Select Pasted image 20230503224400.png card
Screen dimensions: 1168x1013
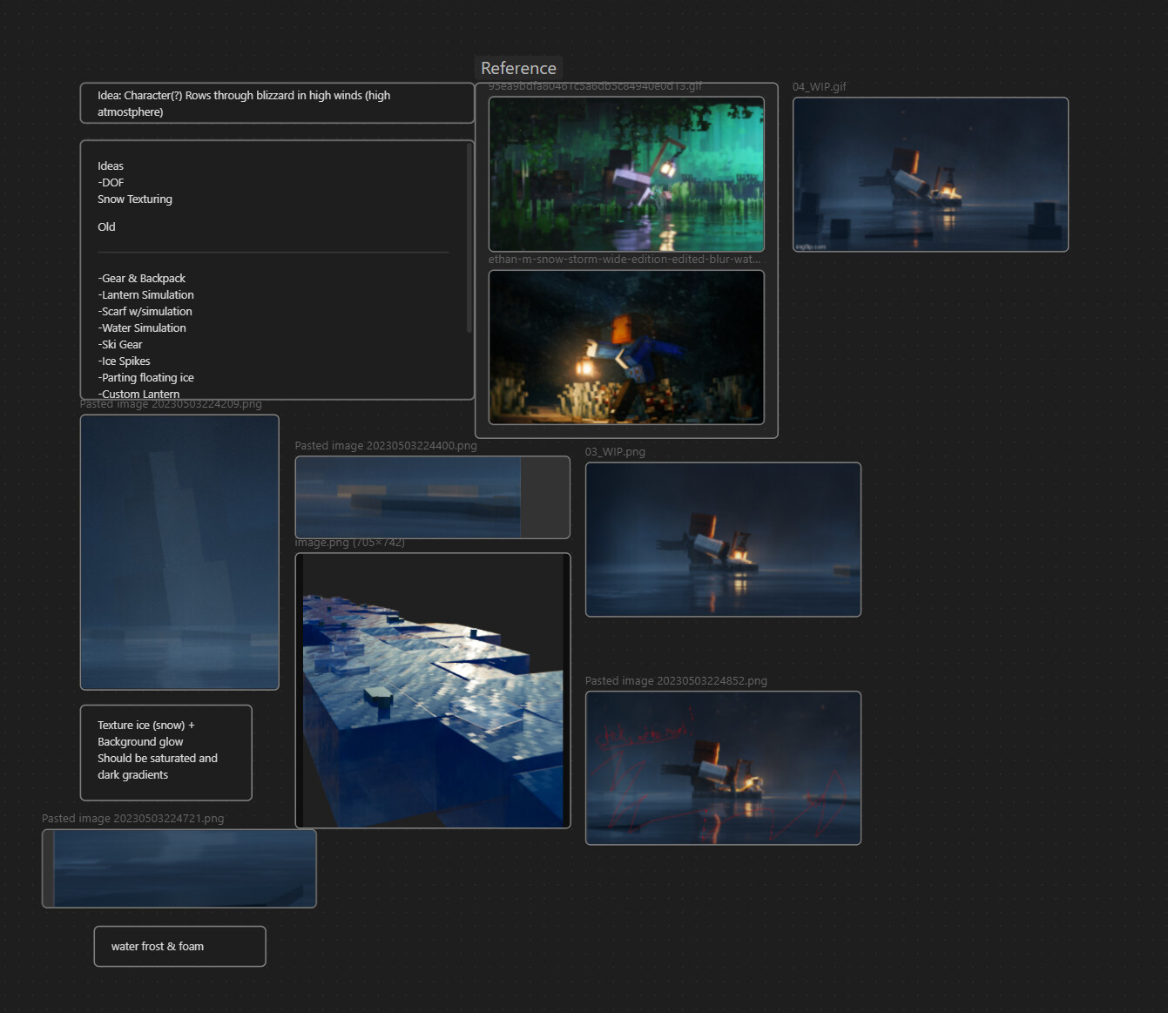[x=432, y=497]
